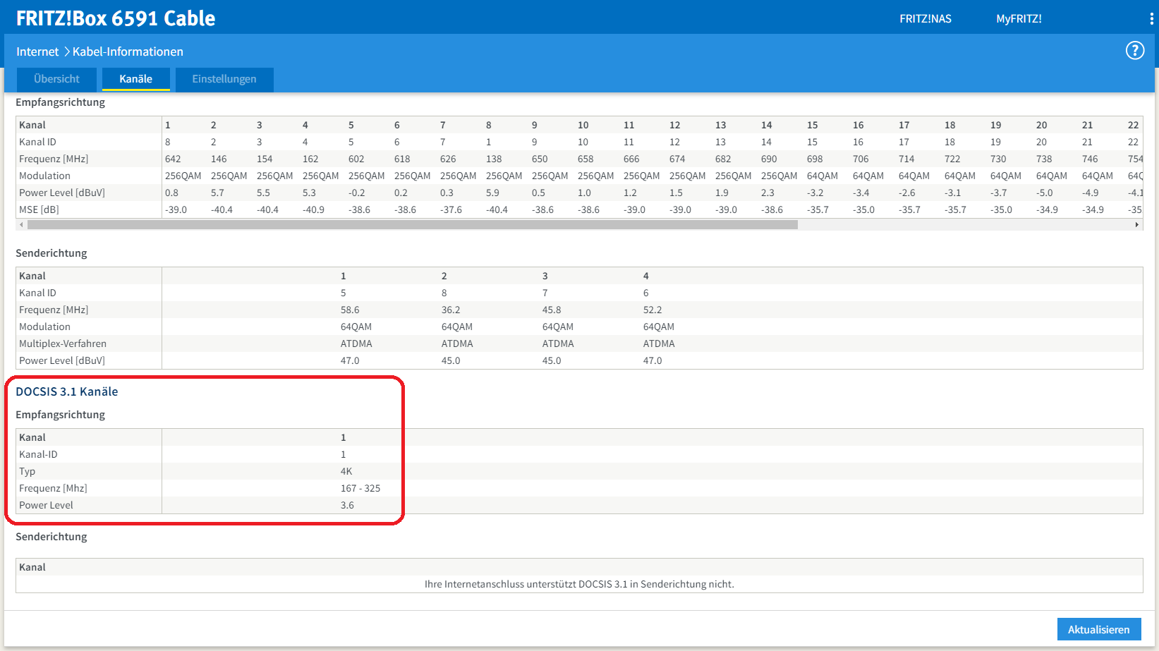Screen dimensions: 1159x651
Task: Select the MSE [dB] row label
Action: (x=40, y=209)
